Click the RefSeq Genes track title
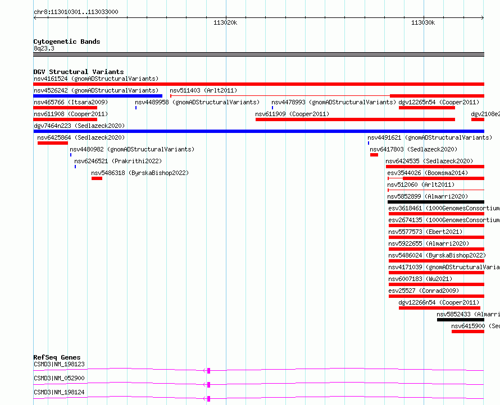Screen dimensions: 500x405 click(57, 357)
